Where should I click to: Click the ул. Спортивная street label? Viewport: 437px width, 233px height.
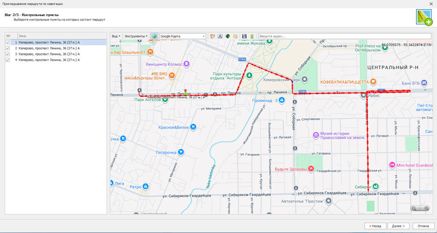point(308,119)
